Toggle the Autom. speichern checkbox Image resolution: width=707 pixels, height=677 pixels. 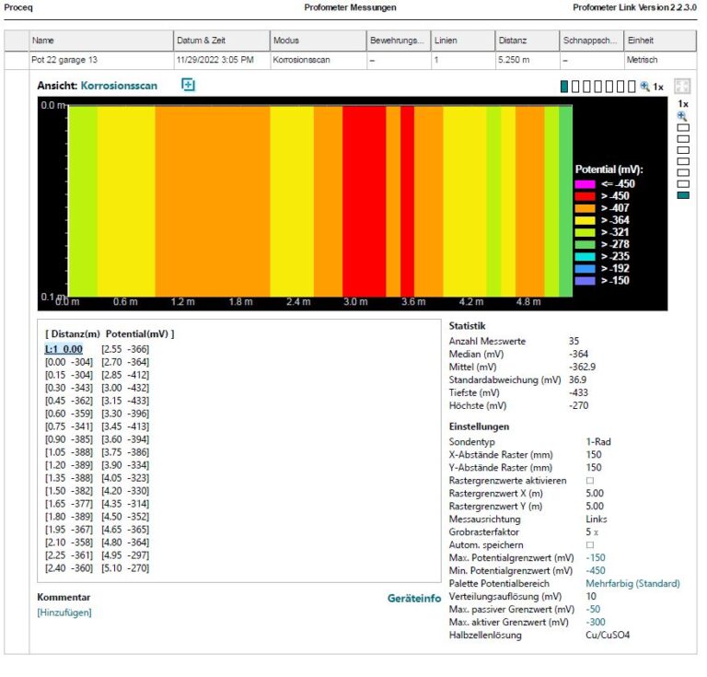(590, 544)
